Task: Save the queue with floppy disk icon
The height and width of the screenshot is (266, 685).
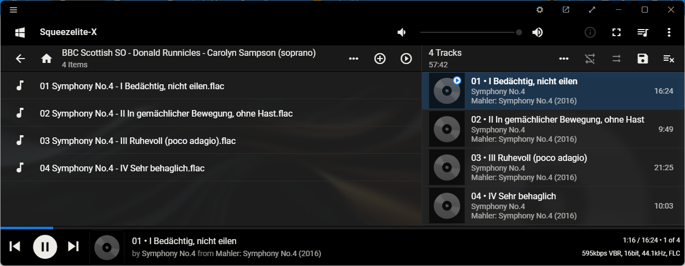Action: tap(643, 59)
